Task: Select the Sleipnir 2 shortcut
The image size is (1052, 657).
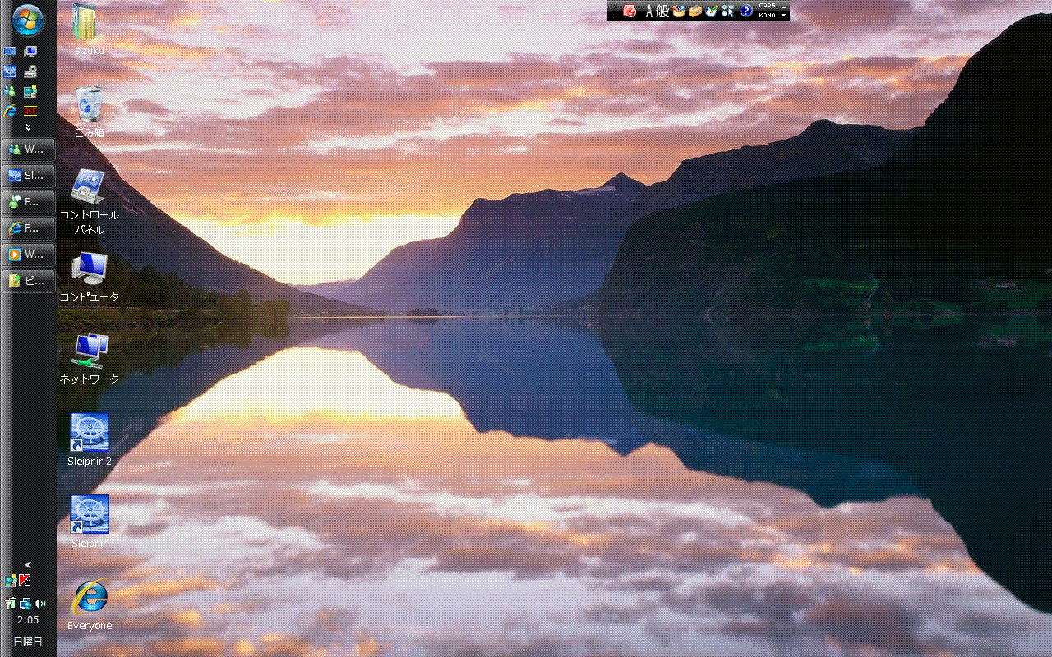Action: click(x=90, y=433)
